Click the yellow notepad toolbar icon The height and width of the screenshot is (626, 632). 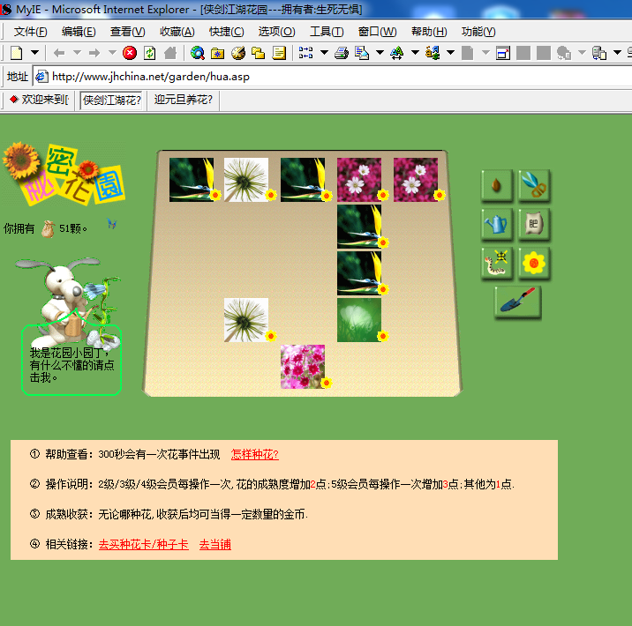279,53
